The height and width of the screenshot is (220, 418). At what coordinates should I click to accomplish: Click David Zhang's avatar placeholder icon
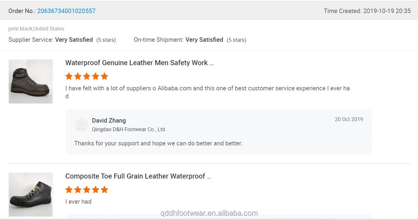pyautogui.click(x=81, y=125)
